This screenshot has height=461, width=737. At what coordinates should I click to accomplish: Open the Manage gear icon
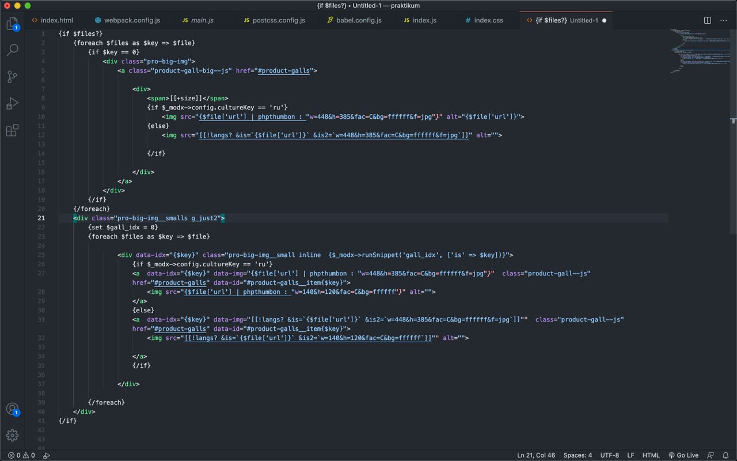[12, 436]
